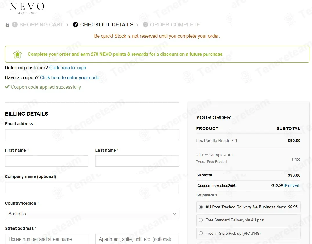312x244 pixels.
Task: Click here to login link
Action: [x=68, y=68]
